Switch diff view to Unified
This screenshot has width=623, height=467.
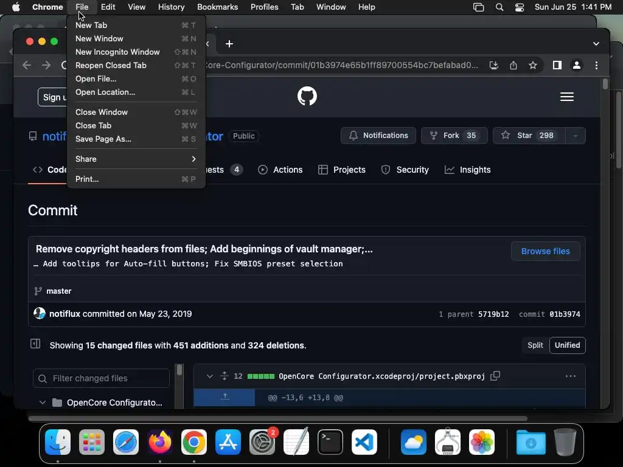[x=567, y=345]
